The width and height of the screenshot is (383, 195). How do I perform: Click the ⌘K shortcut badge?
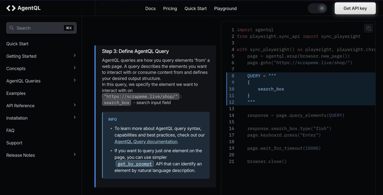[x=69, y=28]
